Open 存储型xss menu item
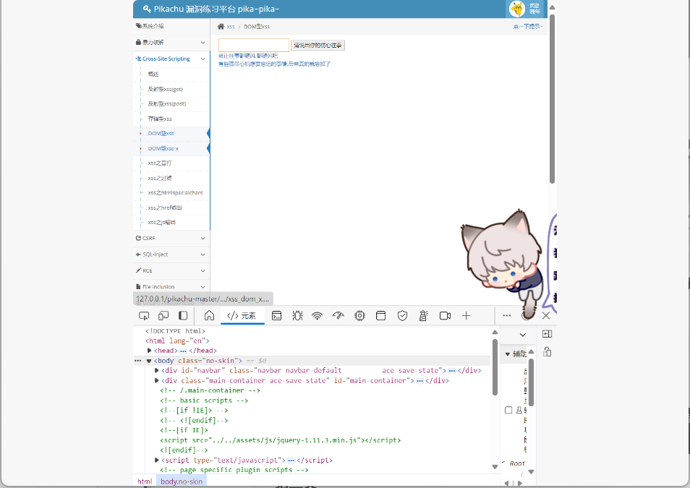 (160, 119)
